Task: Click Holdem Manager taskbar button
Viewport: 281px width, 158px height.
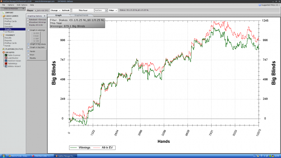Action: coord(65,156)
